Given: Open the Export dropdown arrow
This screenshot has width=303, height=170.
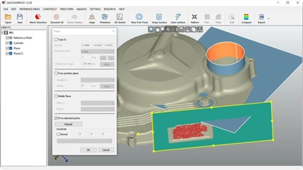Looking at the screenshot, I should 268,18.
